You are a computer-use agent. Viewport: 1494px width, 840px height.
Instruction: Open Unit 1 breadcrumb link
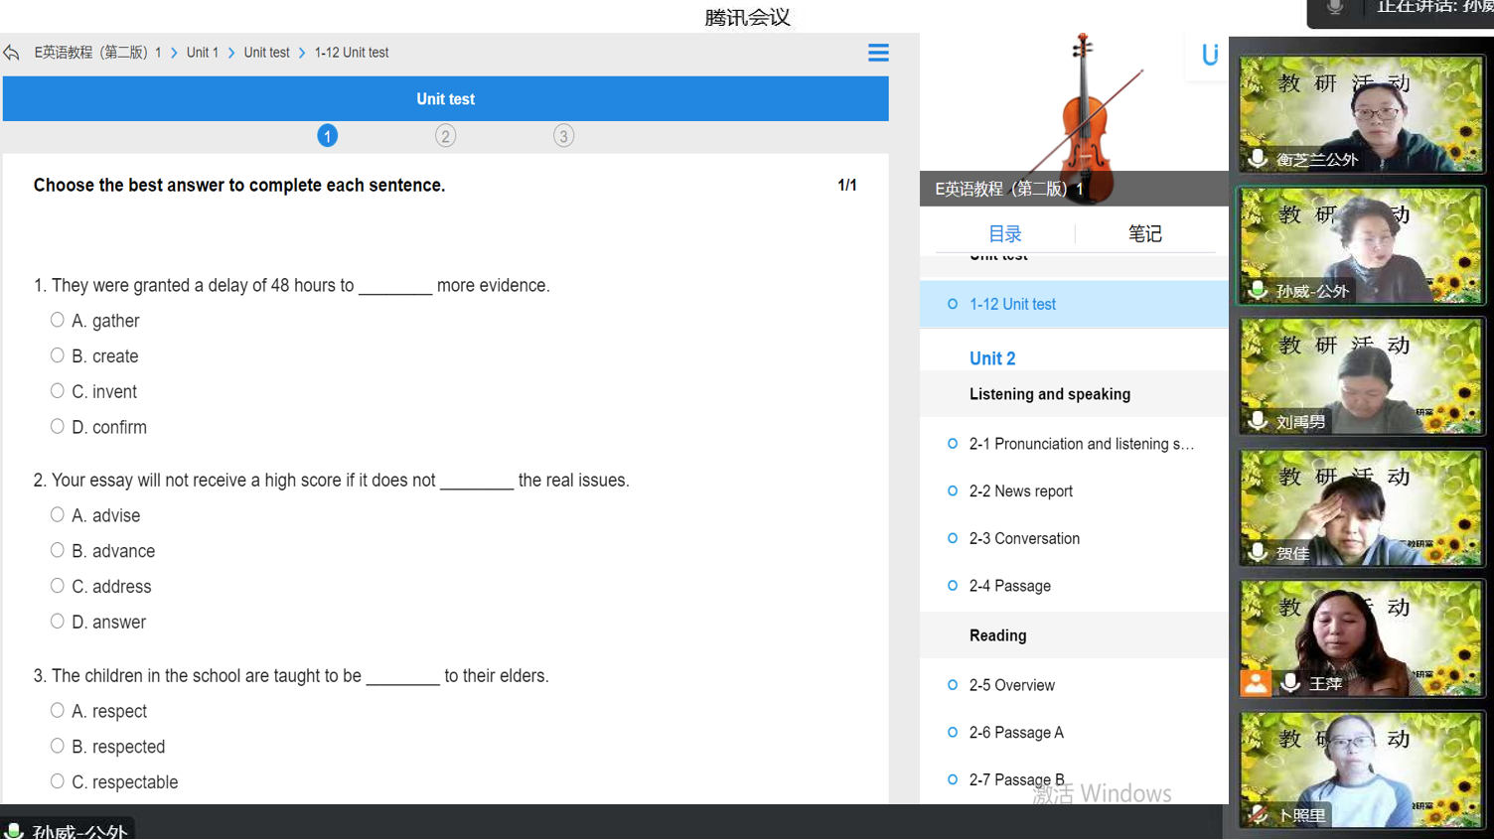[202, 53]
